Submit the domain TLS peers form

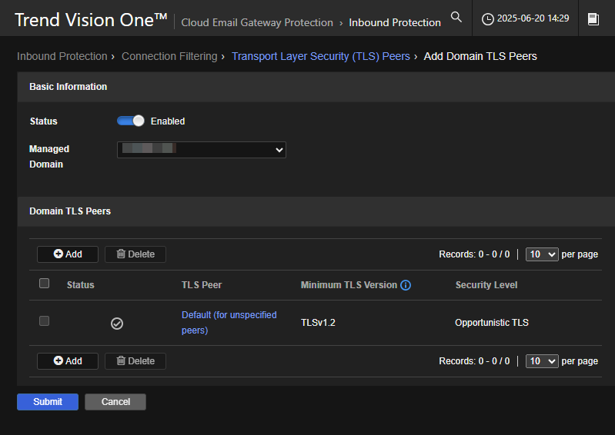pyautogui.click(x=48, y=402)
